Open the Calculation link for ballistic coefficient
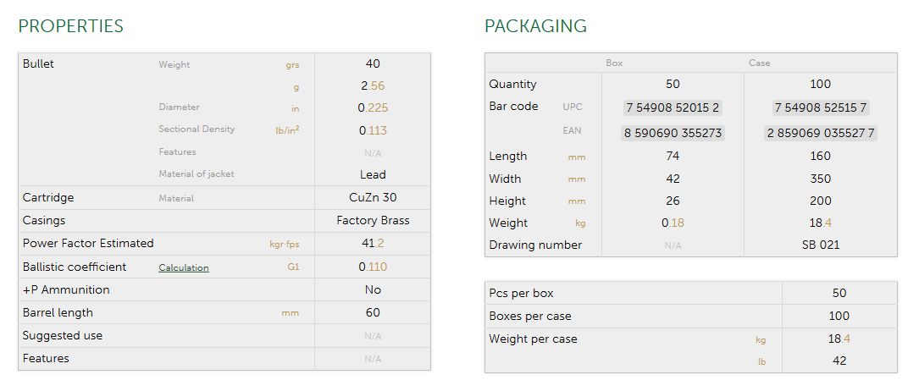 [183, 267]
